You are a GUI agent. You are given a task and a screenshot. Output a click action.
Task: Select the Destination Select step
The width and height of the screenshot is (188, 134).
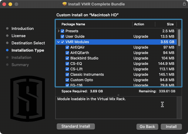(x=28, y=43)
